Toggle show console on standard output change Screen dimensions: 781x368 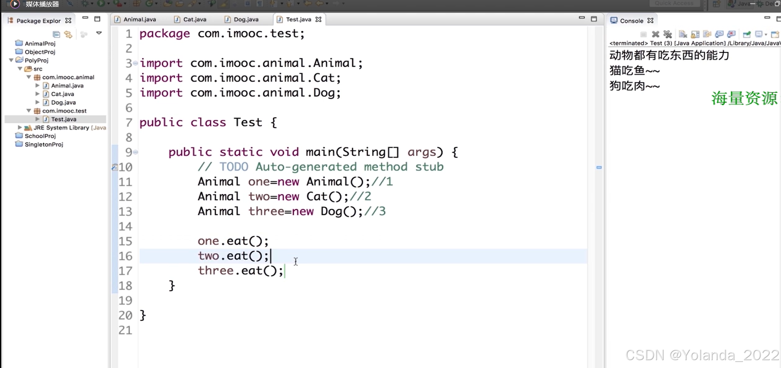[x=719, y=34]
